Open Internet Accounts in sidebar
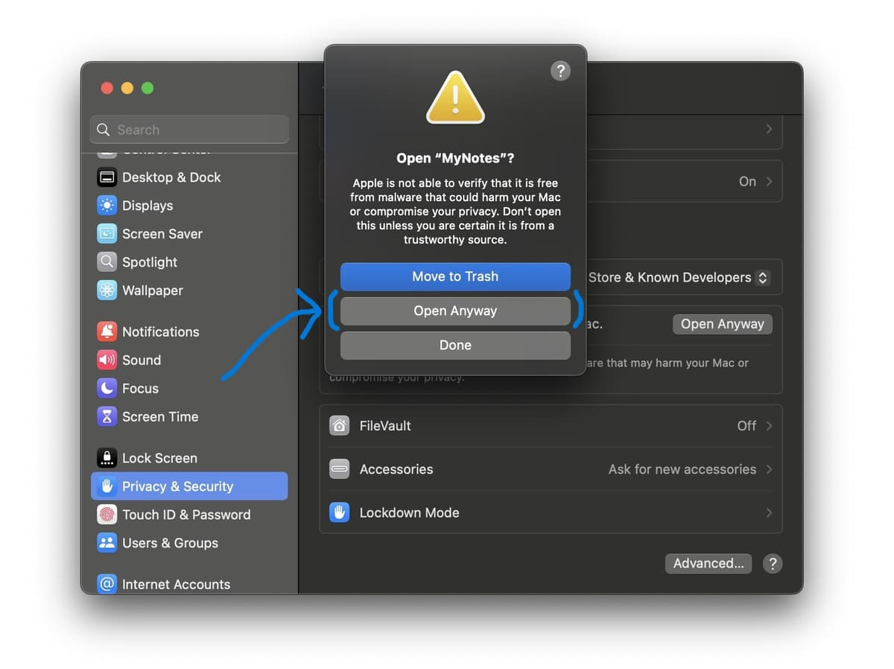894x669 pixels. [x=189, y=584]
